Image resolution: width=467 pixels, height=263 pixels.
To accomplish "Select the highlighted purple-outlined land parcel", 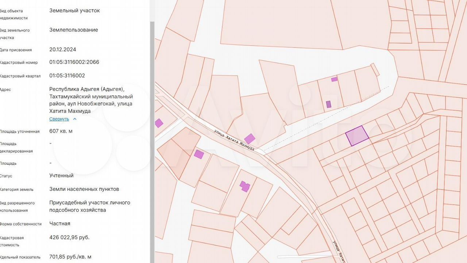I will click(357, 136).
